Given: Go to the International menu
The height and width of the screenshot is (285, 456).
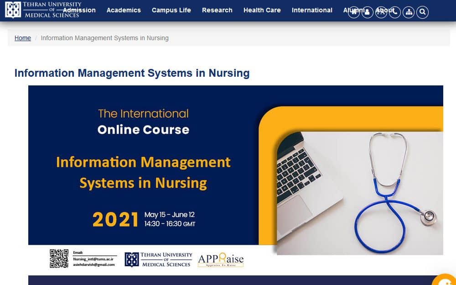Looking at the screenshot, I should pyautogui.click(x=312, y=10).
